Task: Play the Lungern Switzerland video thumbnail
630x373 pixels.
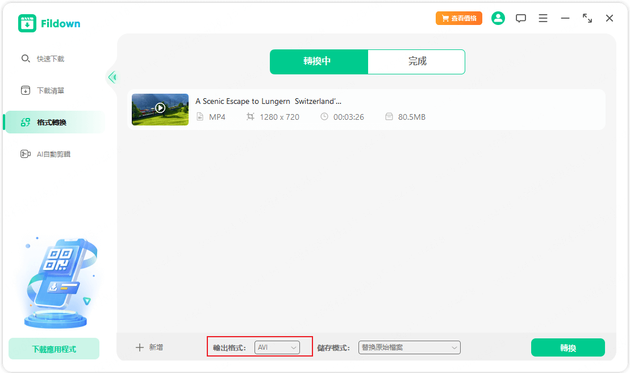Action: (x=160, y=108)
